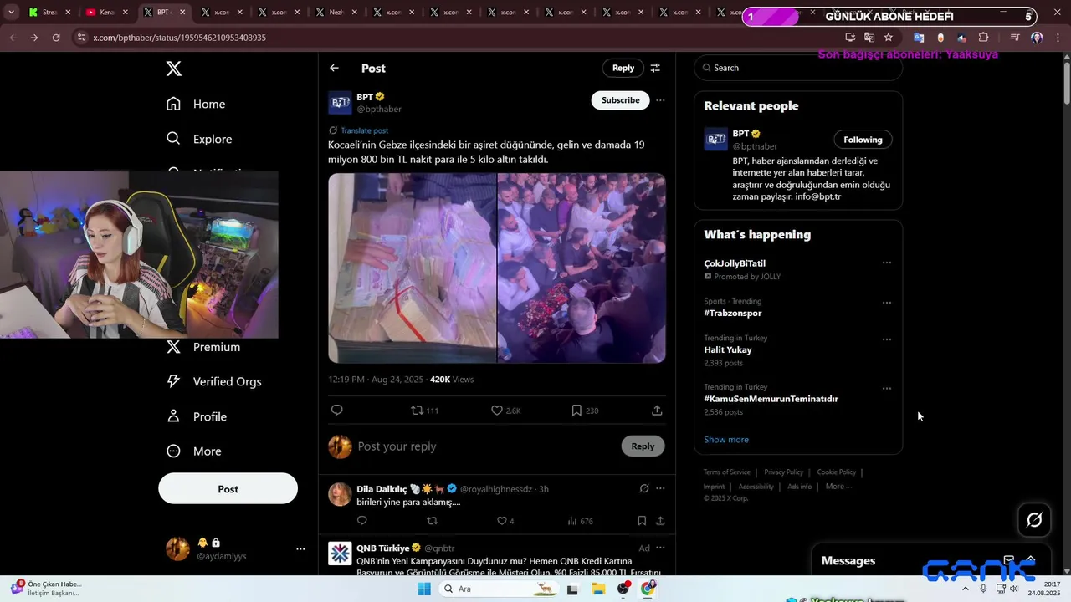This screenshot has height=602, width=1071.
Task: Bookmark this page with star icon
Action: (889, 38)
